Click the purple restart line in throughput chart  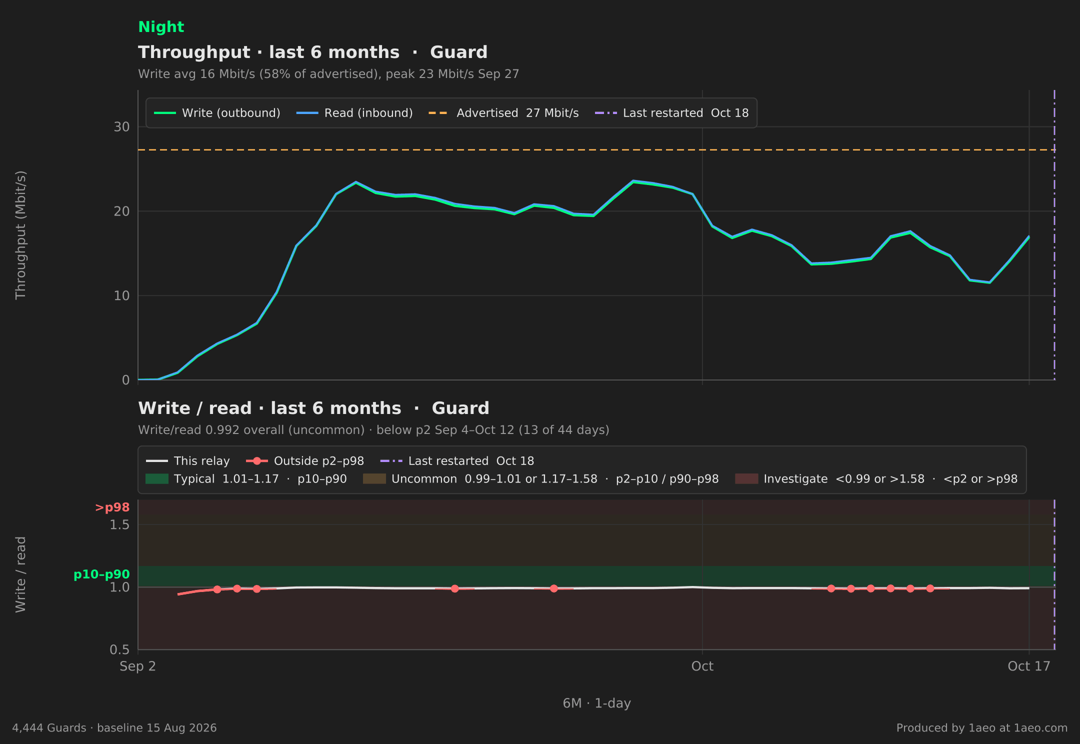pos(1054,235)
